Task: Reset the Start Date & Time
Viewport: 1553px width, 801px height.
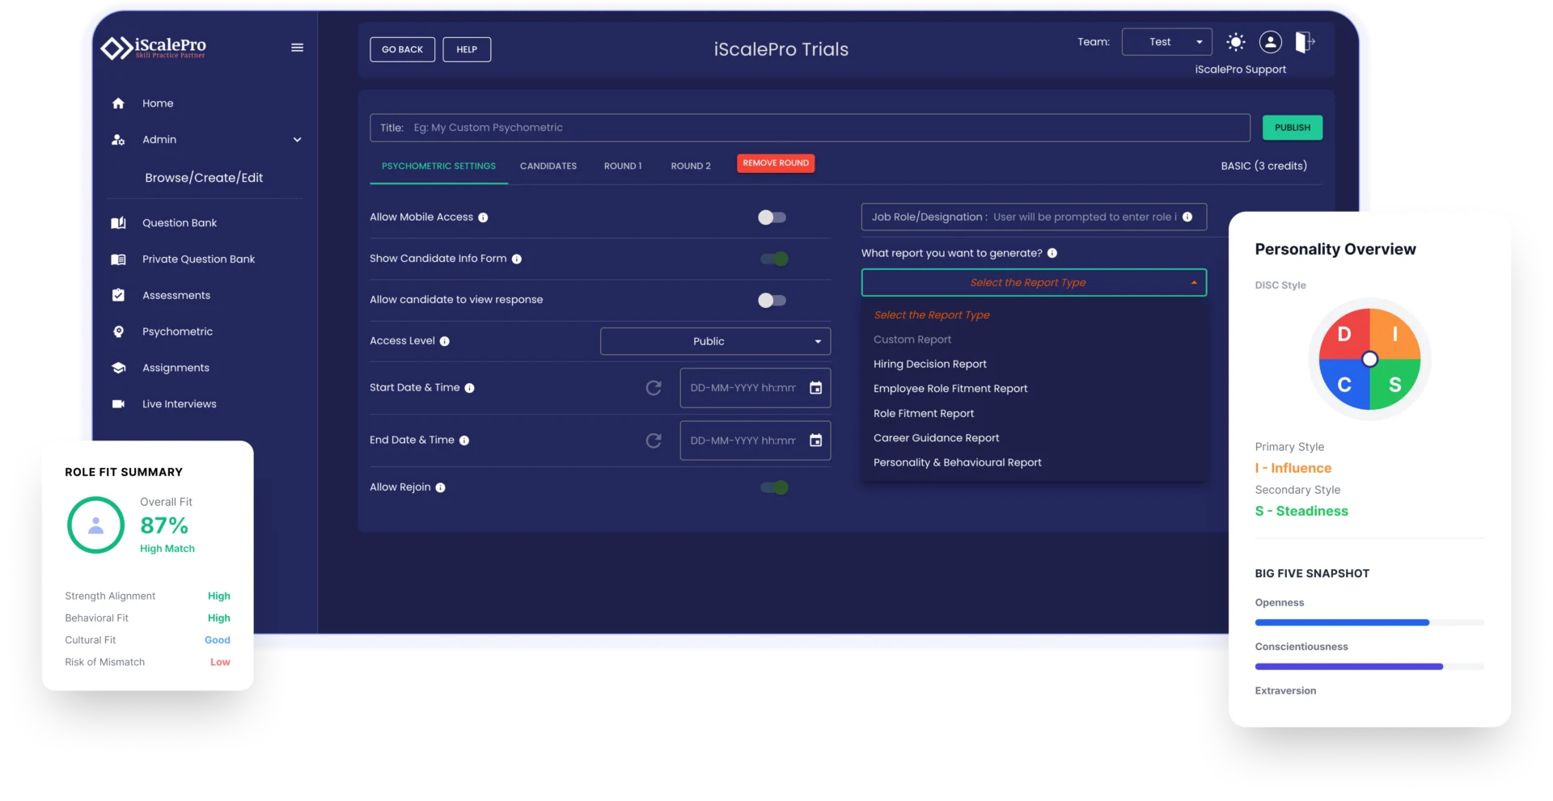Action: pos(654,388)
